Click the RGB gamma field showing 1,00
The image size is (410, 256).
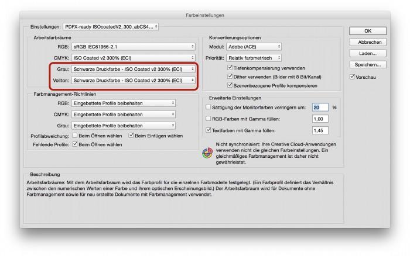(x=320, y=119)
